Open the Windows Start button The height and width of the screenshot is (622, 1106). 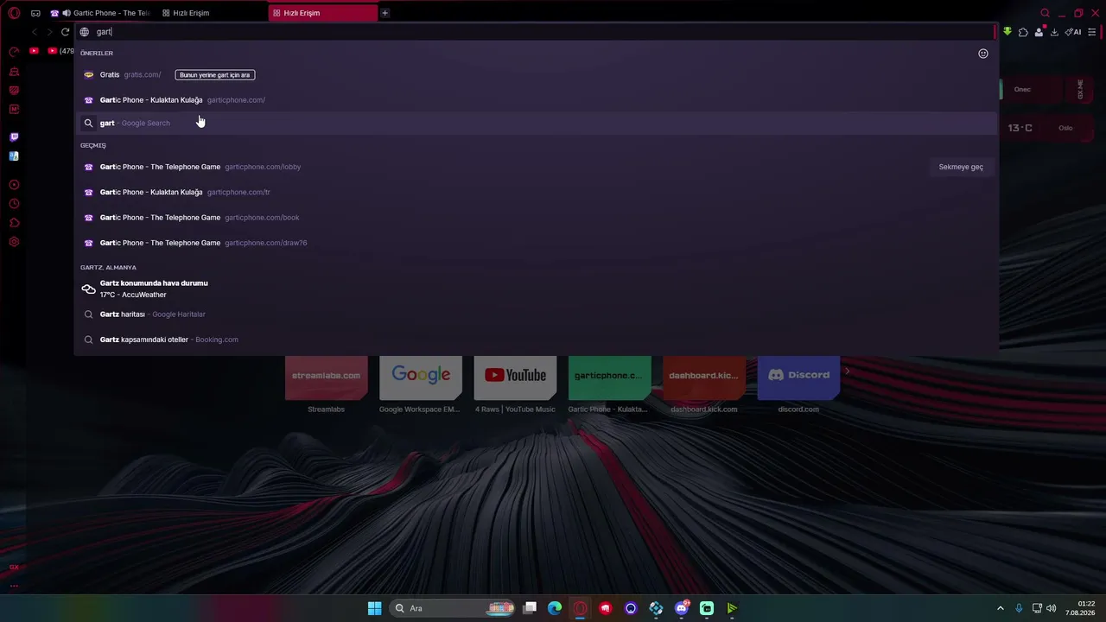[x=374, y=608]
